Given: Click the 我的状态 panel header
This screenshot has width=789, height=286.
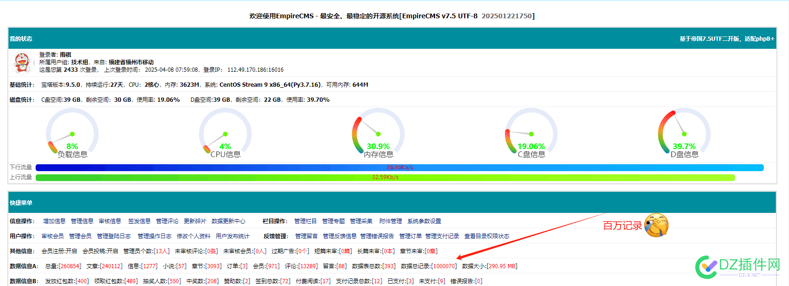Looking at the screenshot, I should [392, 38].
